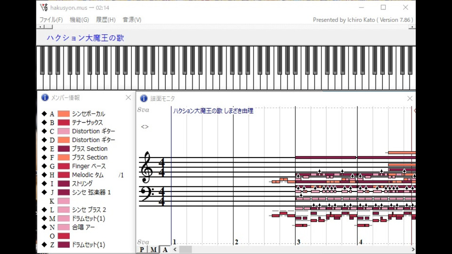Click the ドラムセット(1) label of member Z

(88, 245)
